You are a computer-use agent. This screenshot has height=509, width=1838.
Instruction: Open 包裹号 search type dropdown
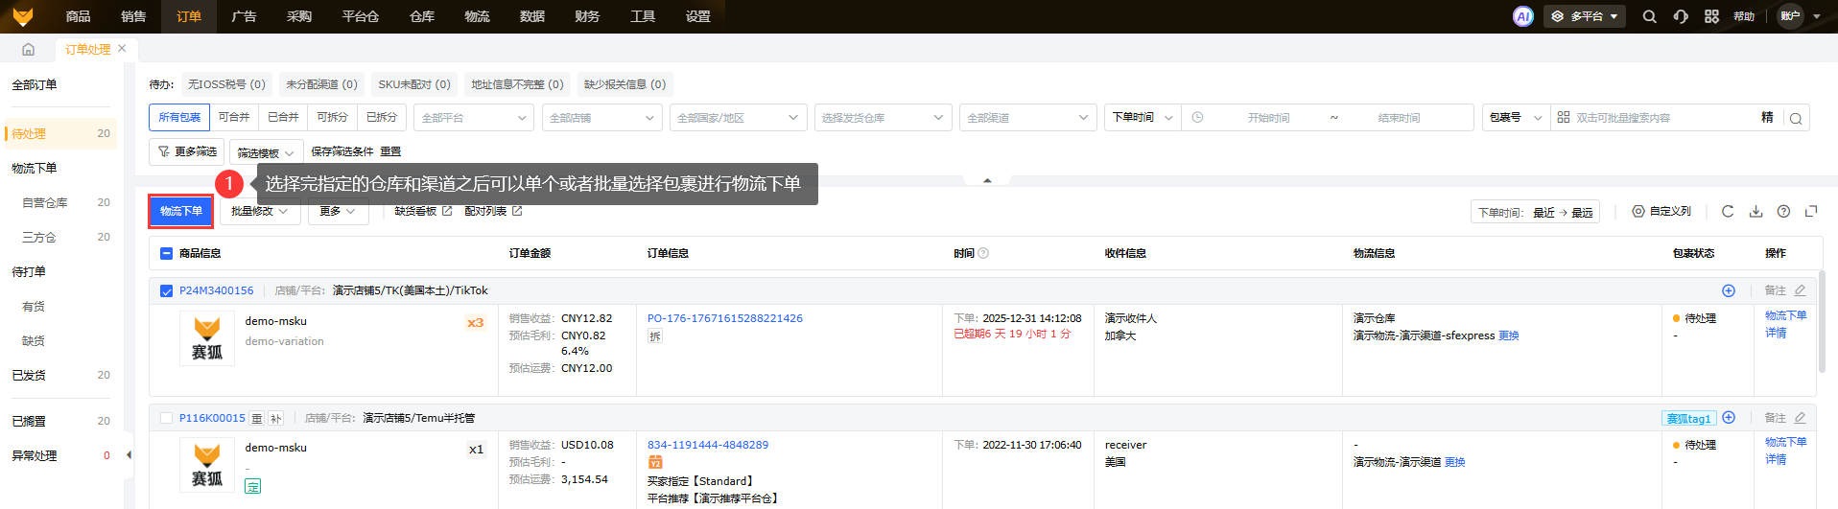1516,118
